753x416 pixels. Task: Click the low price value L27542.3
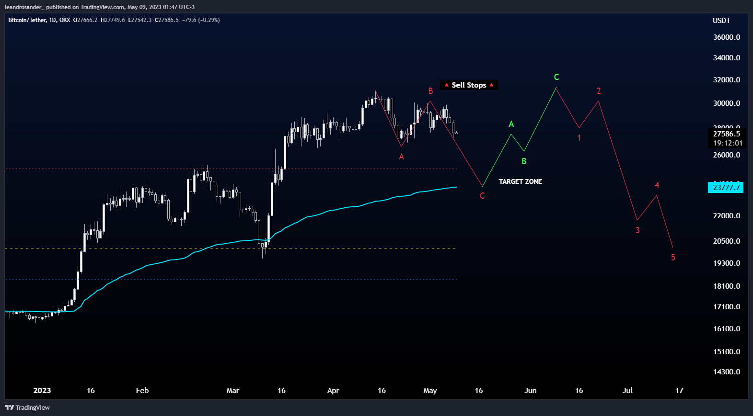pyautogui.click(x=139, y=20)
